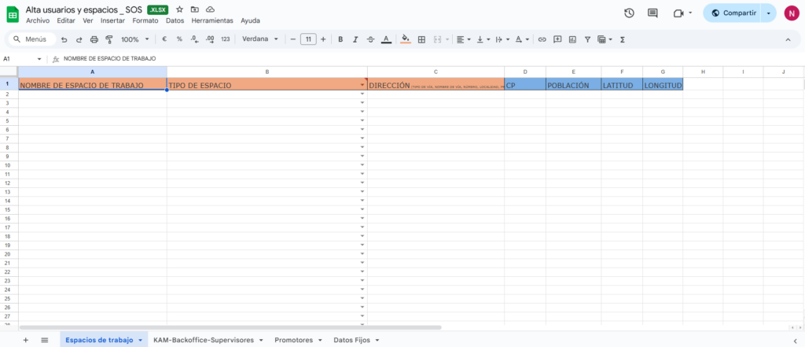Click the borders icon
The height and width of the screenshot is (347, 805).
[x=421, y=39]
